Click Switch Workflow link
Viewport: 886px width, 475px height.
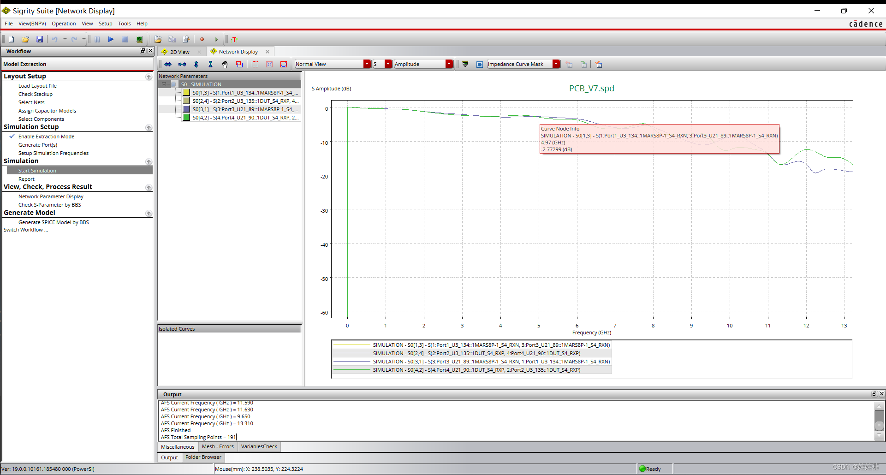tap(26, 230)
